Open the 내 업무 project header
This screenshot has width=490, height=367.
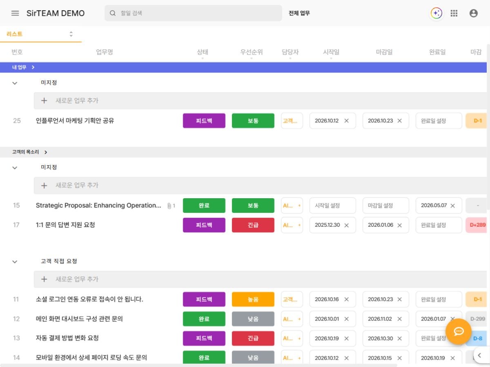pos(23,67)
